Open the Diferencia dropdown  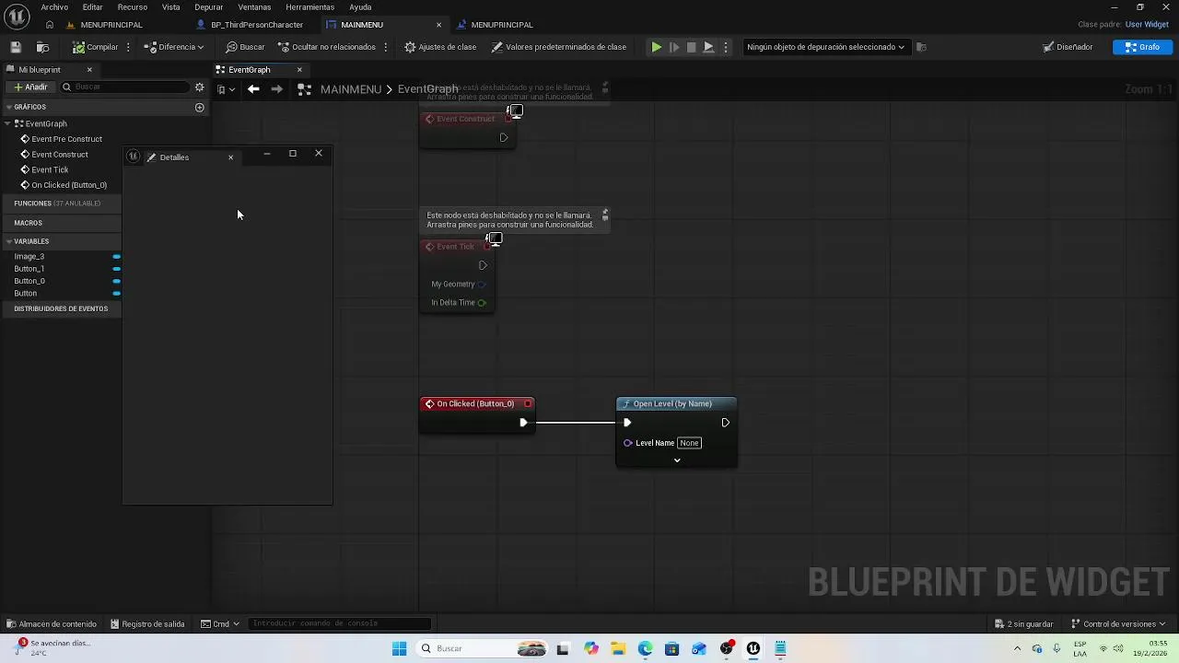click(174, 47)
